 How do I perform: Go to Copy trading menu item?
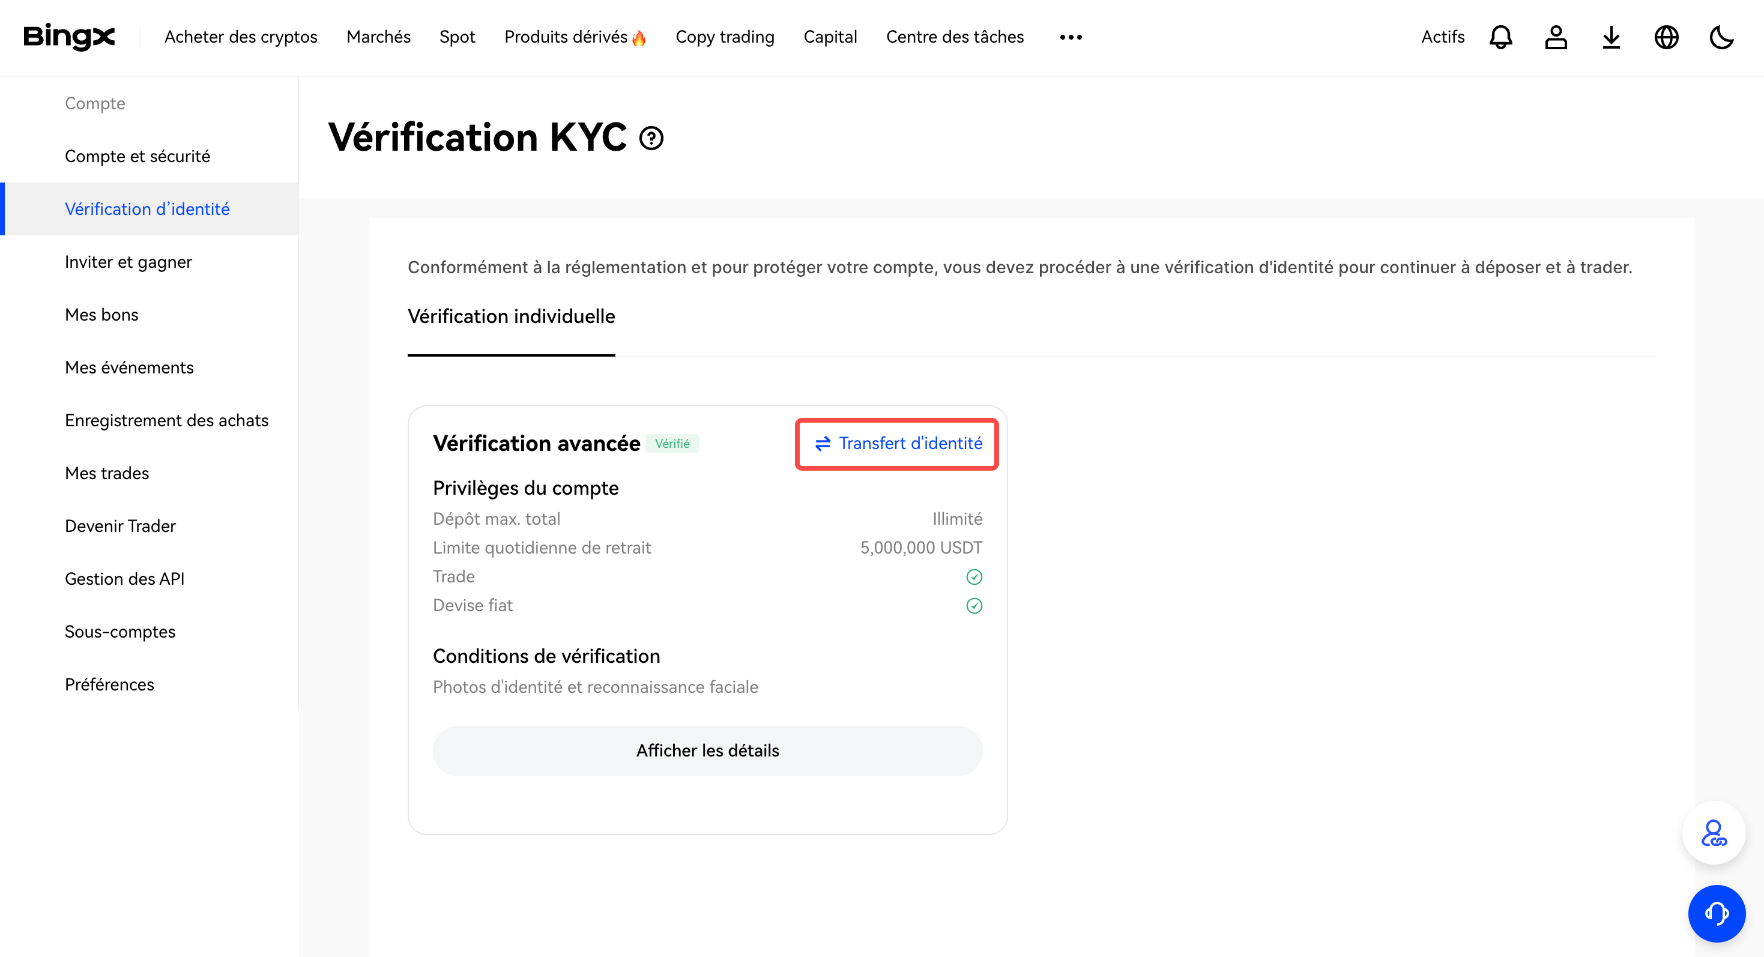click(725, 37)
